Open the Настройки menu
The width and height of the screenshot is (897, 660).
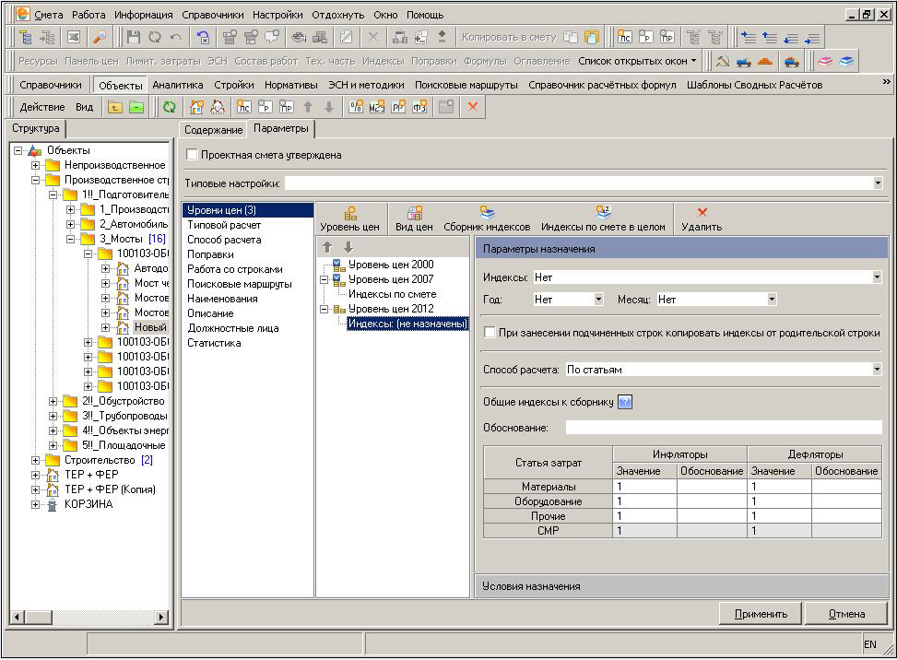point(277,15)
